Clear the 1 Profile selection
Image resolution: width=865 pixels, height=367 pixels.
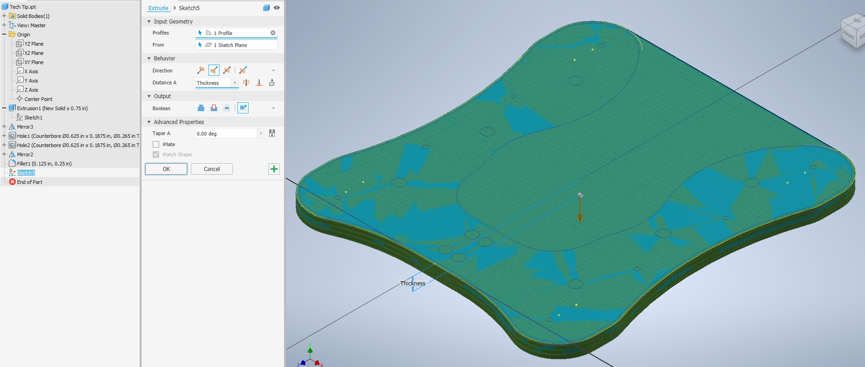tap(273, 33)
